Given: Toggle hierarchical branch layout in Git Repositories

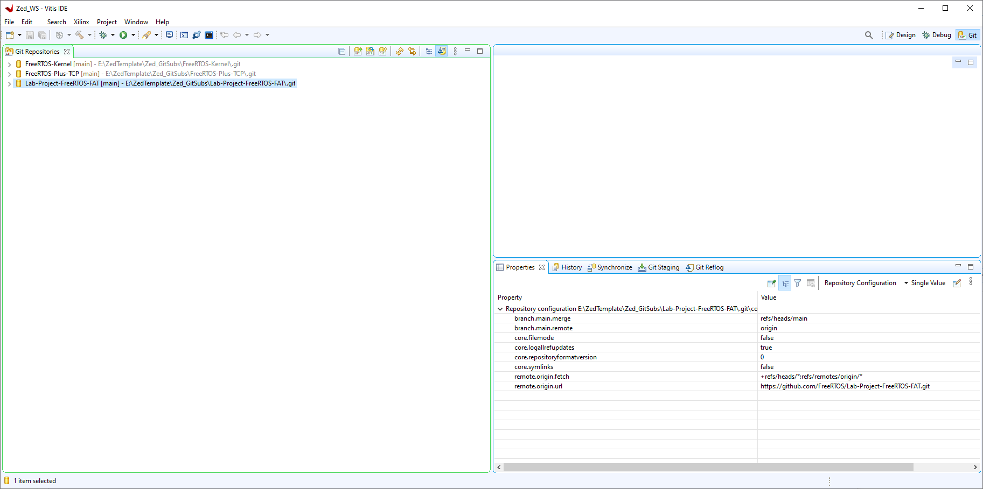Looking at the screenshot, I should pos(429,51).
